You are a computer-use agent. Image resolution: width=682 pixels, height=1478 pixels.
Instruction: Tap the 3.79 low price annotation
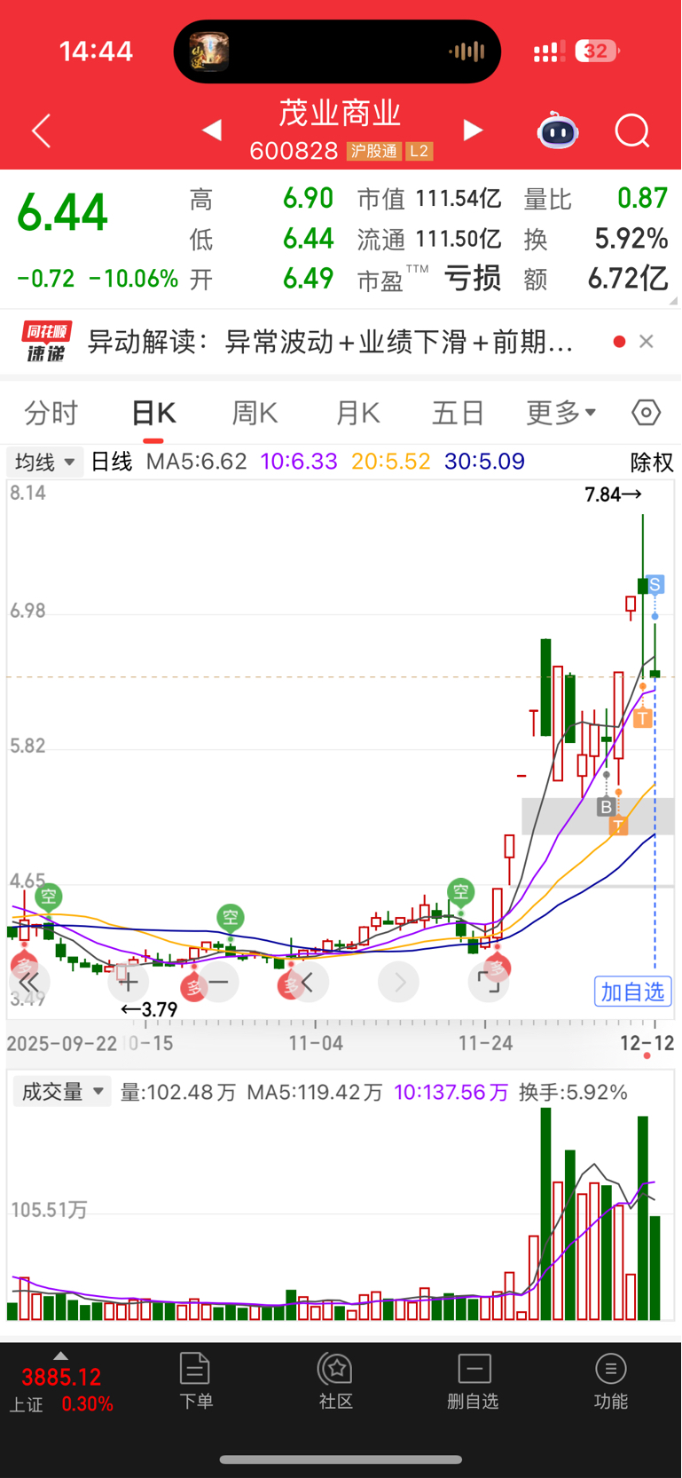pos(149,1009)
